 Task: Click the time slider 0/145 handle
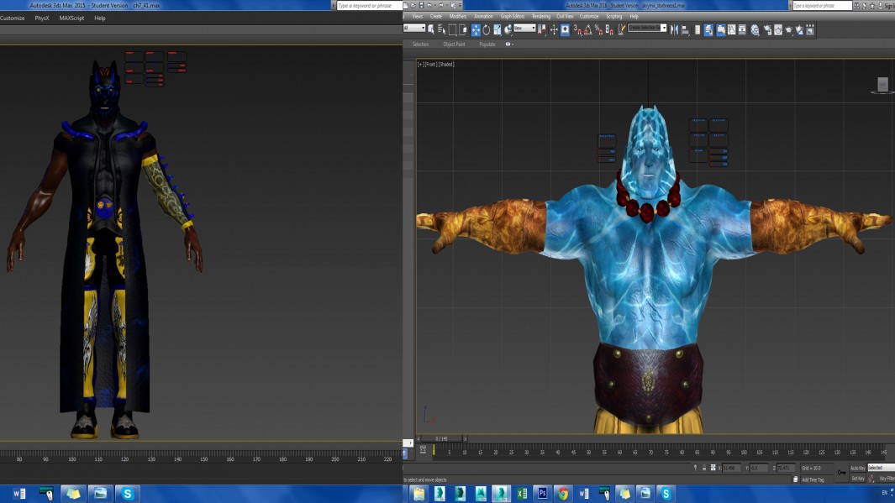point(442,438)
